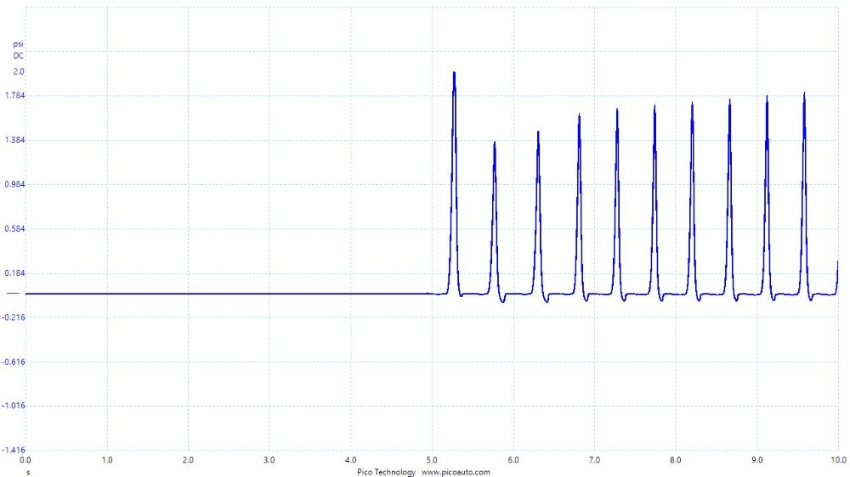Select the 's' seconds unit label

(28, 470)
